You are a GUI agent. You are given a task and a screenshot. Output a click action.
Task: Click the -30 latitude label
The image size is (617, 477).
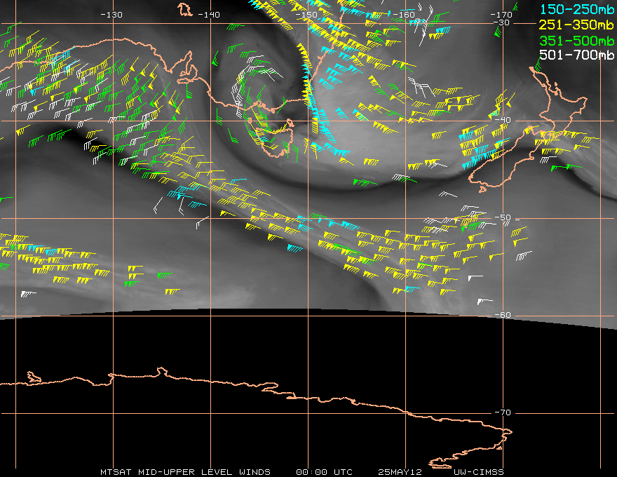pyautogui.click(x=501, y=23)
